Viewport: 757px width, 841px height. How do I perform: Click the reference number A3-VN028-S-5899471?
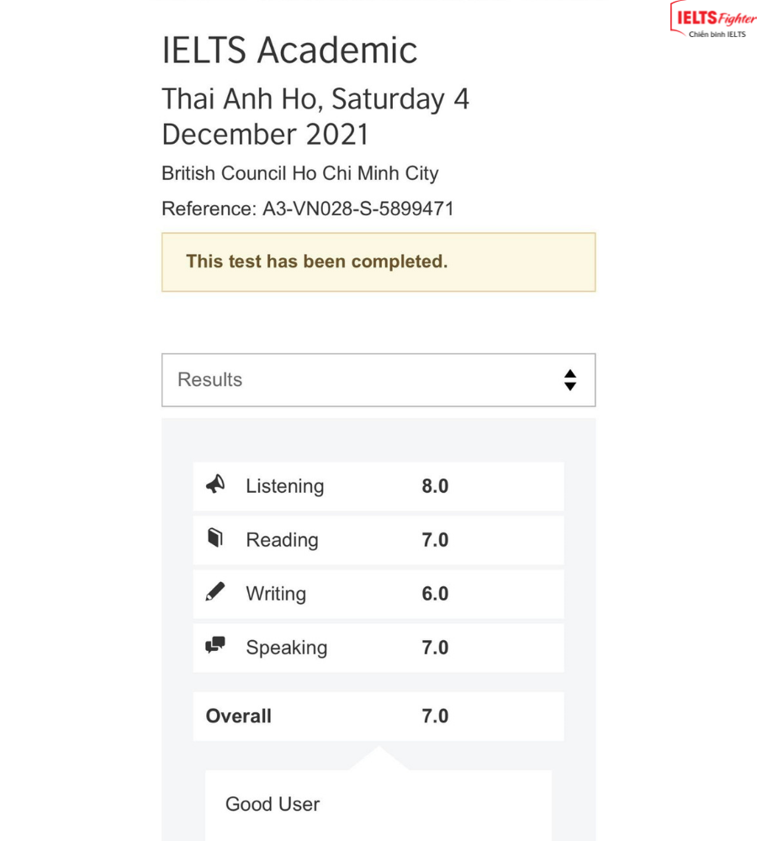(x=357, y=209)
